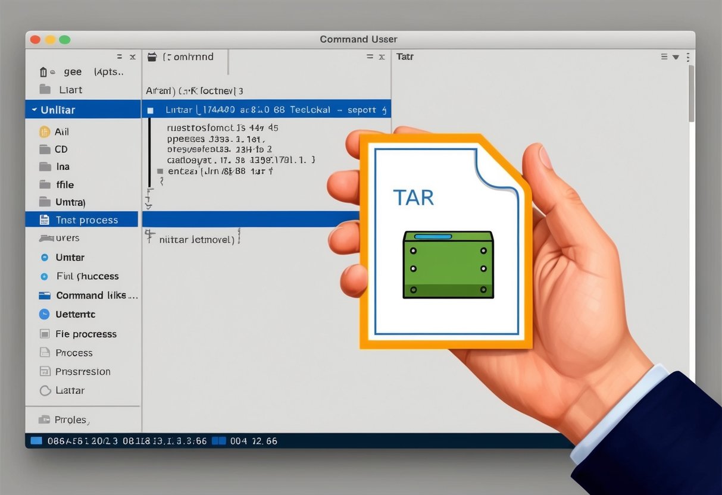The image size is (722, 495).
Task: Collapse the Unlitar section
Action: [x=33, y=109]
